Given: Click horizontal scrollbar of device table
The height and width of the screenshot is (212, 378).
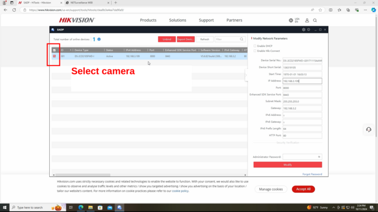Looking at the screenshot, I should tap(83, 175).
